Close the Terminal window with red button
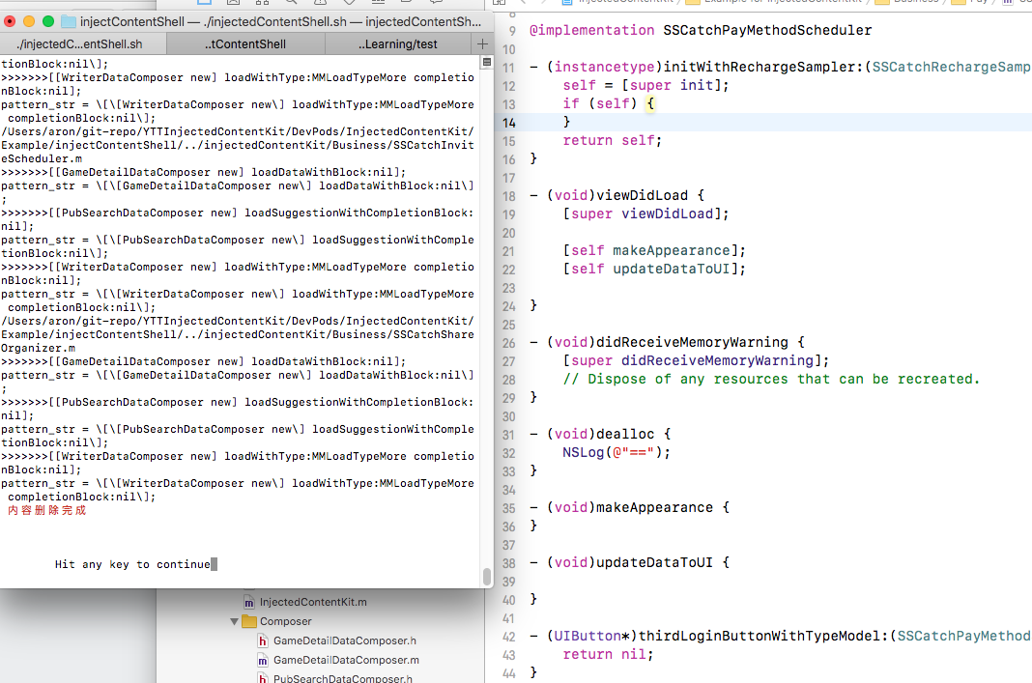The height and width of the screenshot is (683, 1032). [x=10, y=21]
